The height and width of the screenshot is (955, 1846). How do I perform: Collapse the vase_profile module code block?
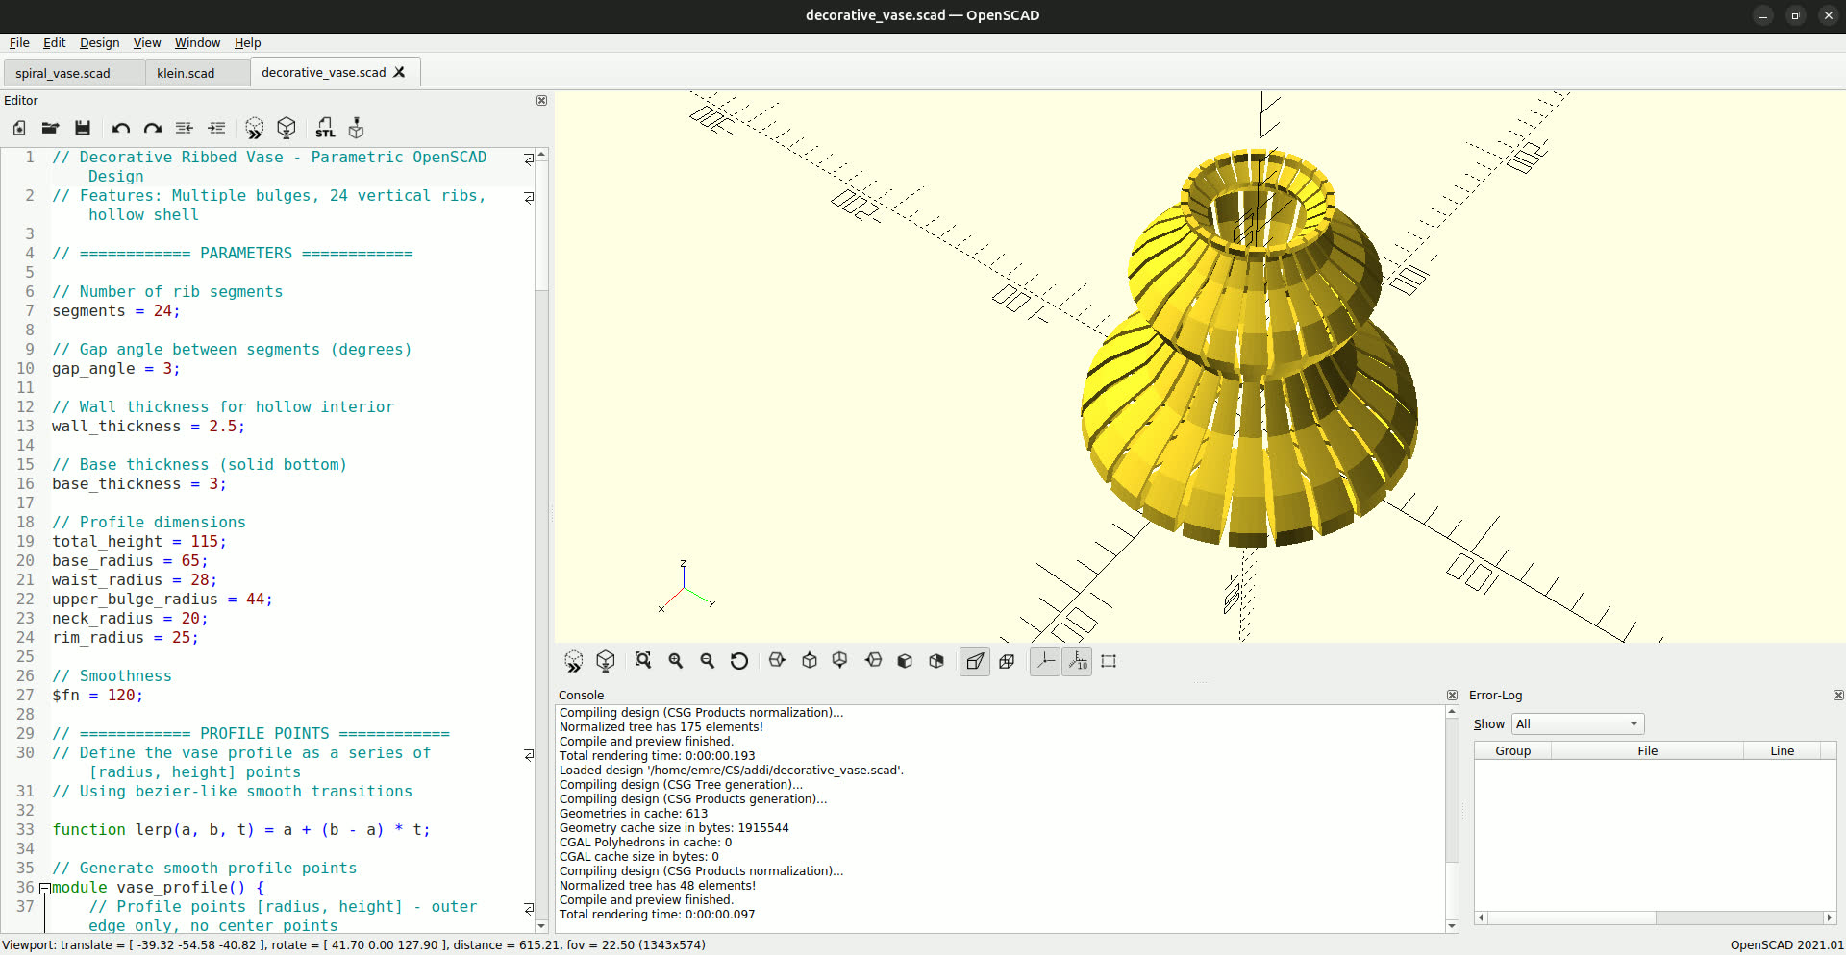44,888
